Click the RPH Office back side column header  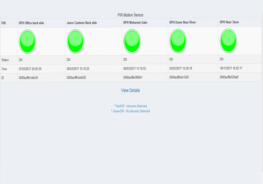[x=31, y=23]
